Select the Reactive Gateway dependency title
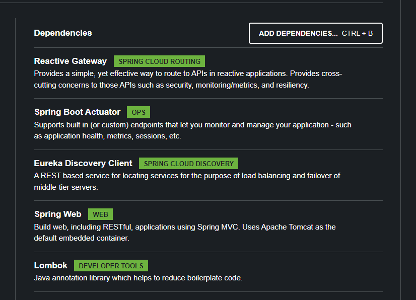This screenshot has height=300, width=416. pos(71,61)
